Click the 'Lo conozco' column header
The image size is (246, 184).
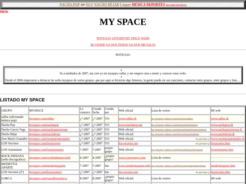(85, 110)
